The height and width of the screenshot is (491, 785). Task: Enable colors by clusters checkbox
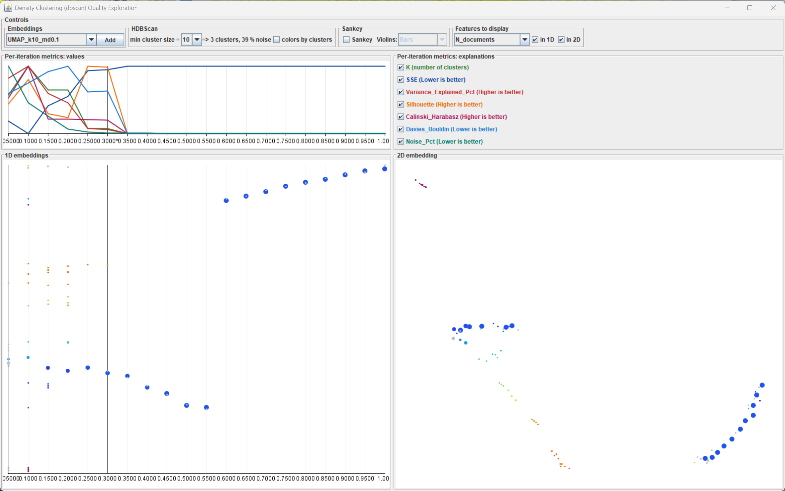click(277, 40)
